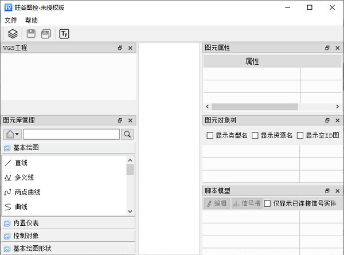Select the 直线 line tool
The height and width of the screenshot is (255, 344).
tap(21, 163)
